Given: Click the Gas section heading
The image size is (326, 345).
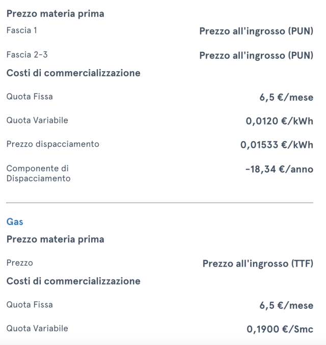Looking at the screenshot, I should tap(15, 222).
